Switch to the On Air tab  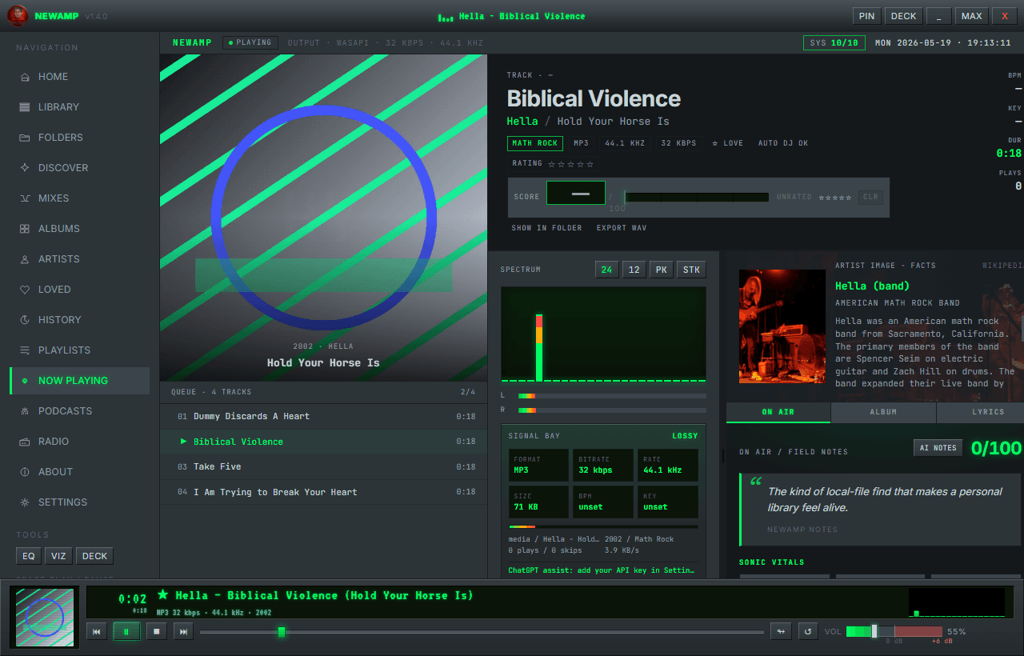coord(778,412)
